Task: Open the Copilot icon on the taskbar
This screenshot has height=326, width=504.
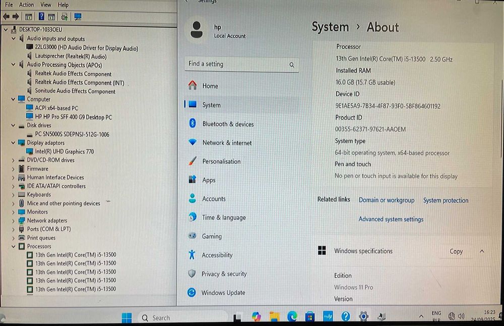Action: (x=256, y=317)
